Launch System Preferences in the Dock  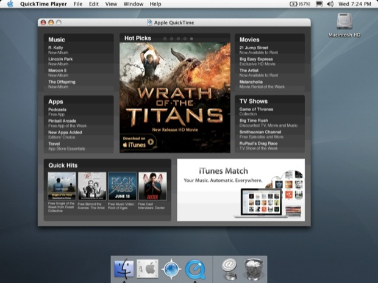pos(148,269)
